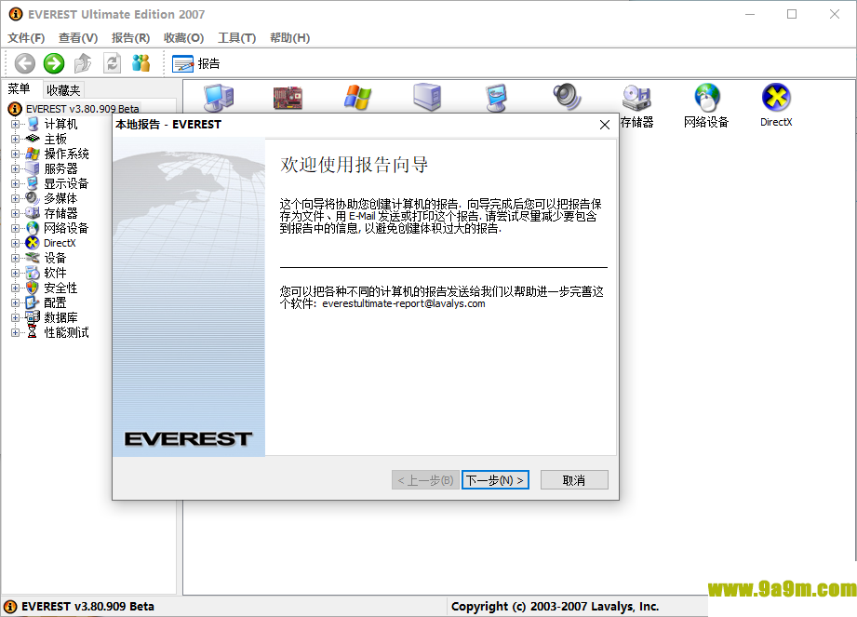
Task: Open the display device icon in main pane
Action: coord(497,98)
